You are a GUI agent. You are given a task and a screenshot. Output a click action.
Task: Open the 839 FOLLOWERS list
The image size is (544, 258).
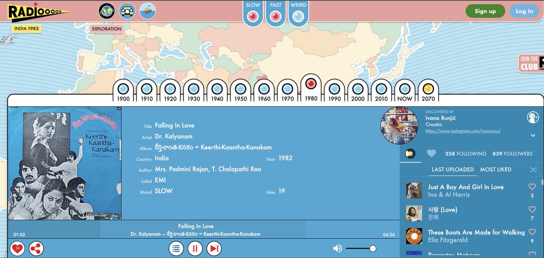(512, 153)
